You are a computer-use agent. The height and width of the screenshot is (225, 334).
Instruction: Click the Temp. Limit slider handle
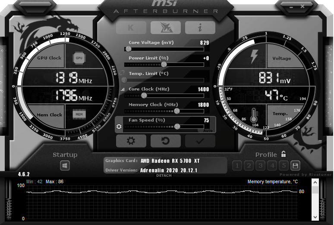(x=124, y=80)
